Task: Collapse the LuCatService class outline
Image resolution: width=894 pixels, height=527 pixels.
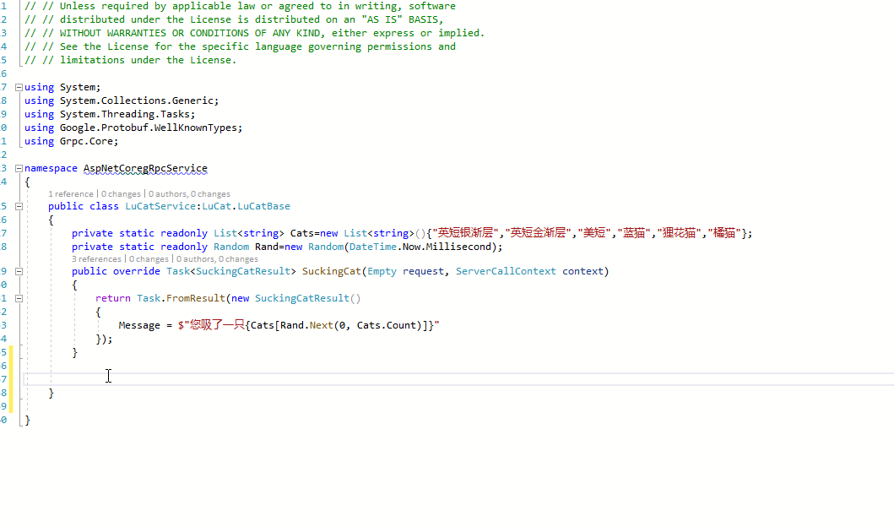Action: pos(19,206)
